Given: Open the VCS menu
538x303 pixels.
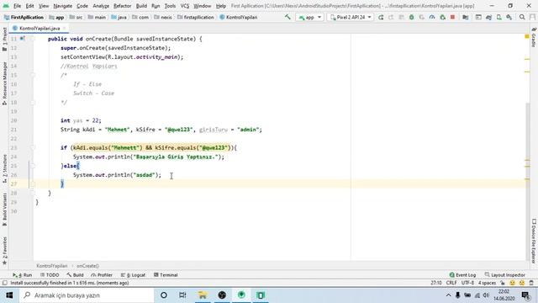Looking at the screenshot, I should coord(185,6).
